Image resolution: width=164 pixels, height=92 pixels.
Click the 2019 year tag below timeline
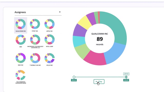click(x=126, y=80)
